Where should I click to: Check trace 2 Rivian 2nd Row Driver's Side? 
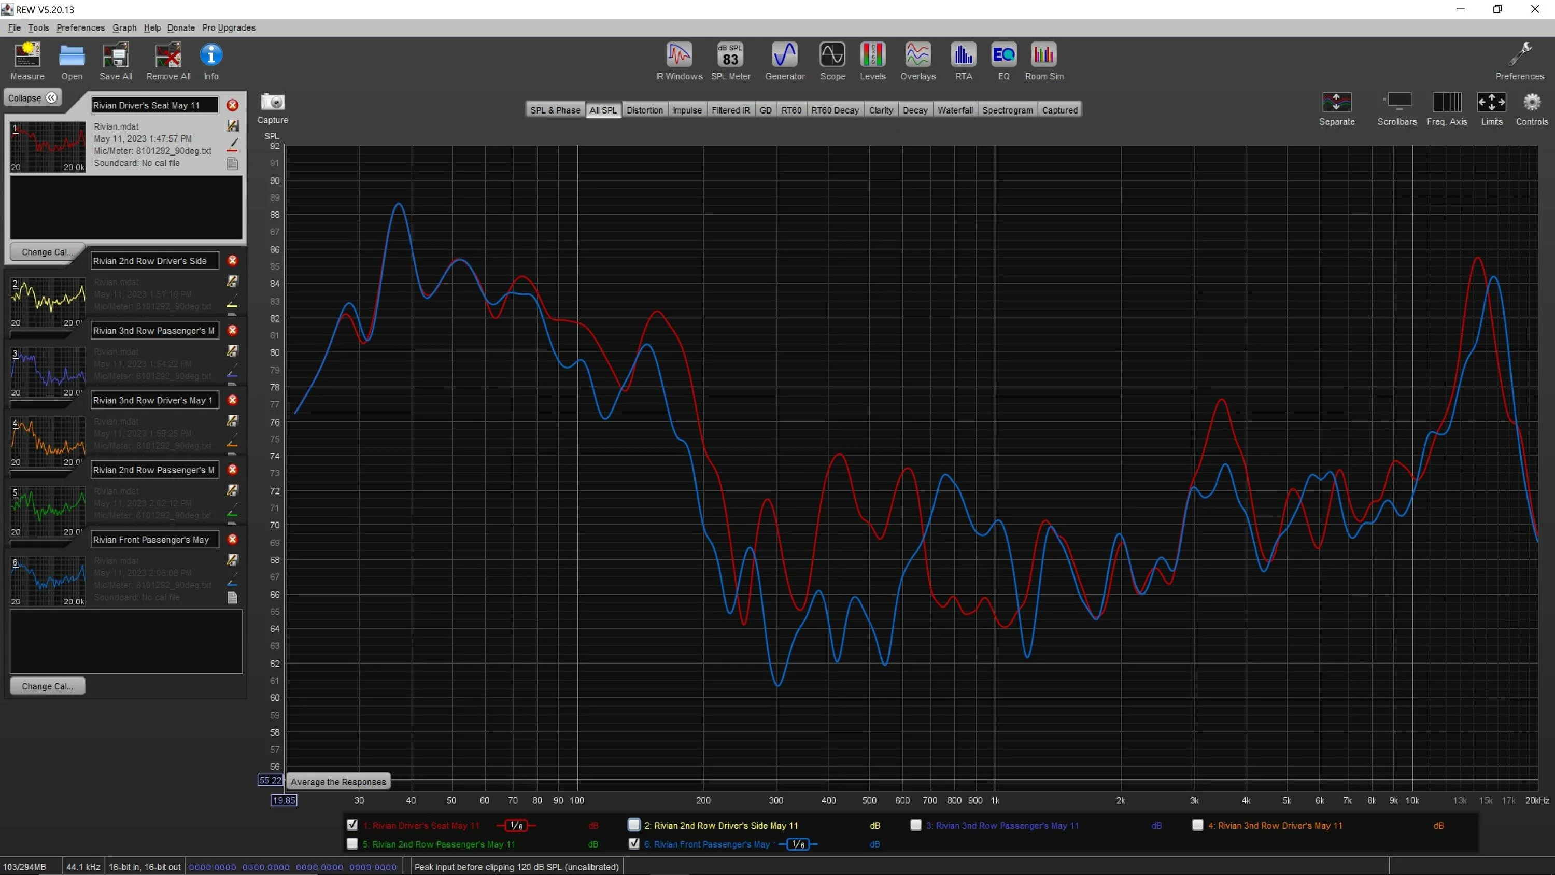[x=634, y=825]
